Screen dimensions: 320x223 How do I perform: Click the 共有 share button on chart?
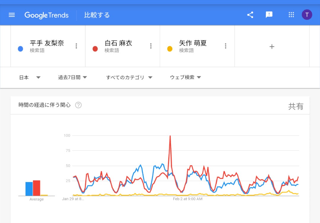click(296, 107)
